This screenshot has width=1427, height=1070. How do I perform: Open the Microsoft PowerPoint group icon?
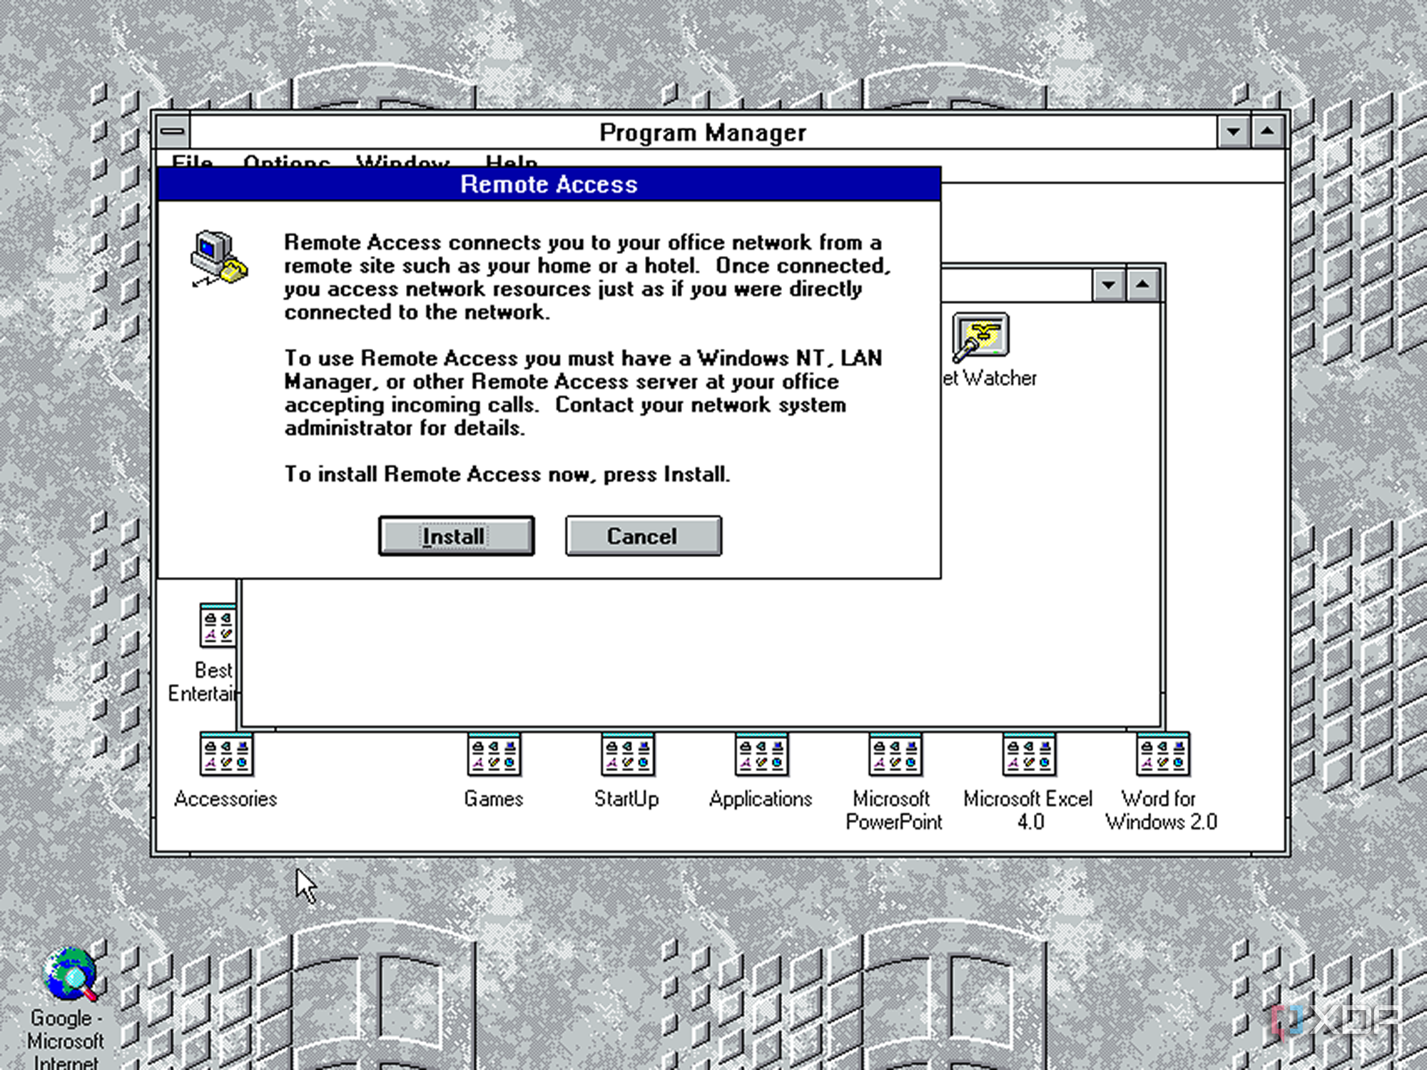coord(895,754)
